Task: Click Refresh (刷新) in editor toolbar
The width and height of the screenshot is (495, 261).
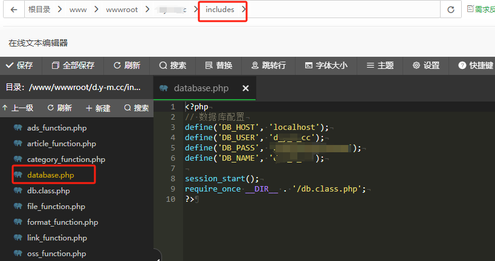Action: 126,65
